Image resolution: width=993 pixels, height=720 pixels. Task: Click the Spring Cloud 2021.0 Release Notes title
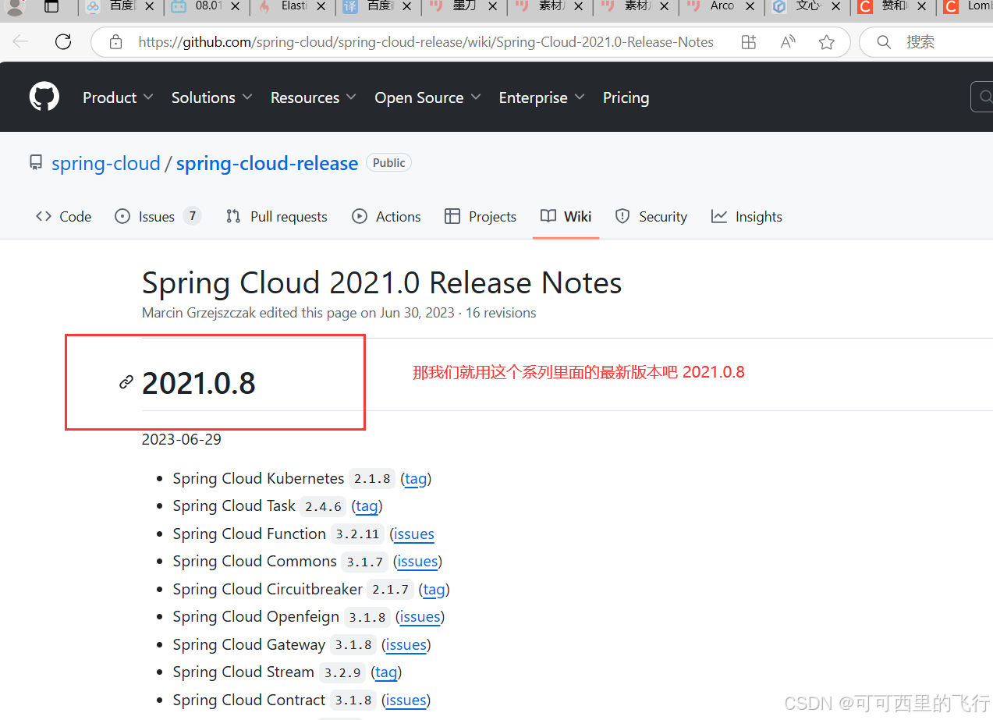382,283
